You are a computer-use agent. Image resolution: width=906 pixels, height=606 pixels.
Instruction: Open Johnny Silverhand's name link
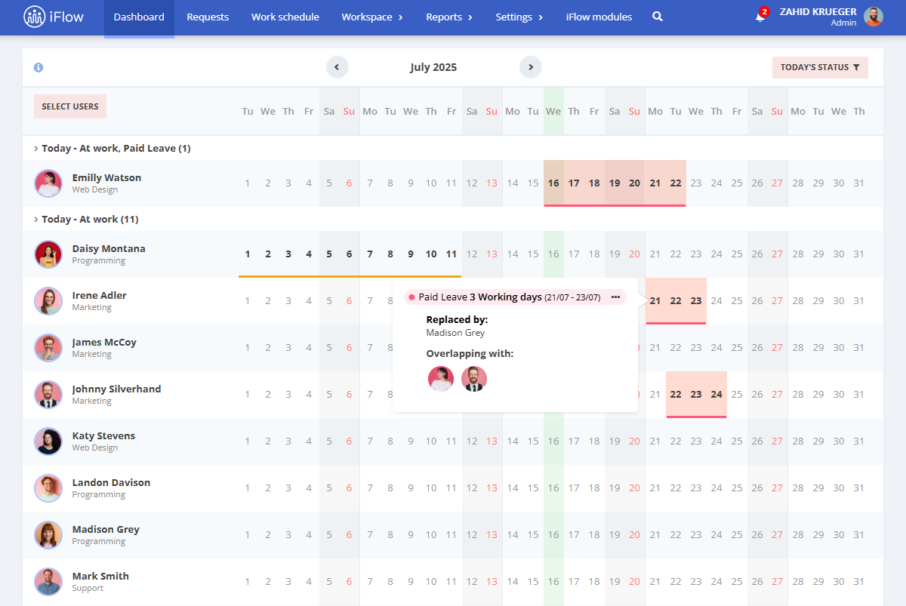[116, 389]
